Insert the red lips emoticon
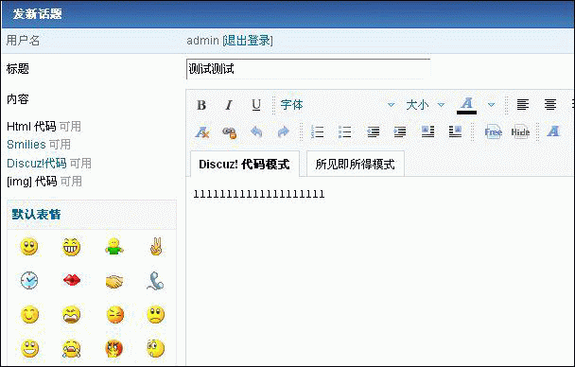 tap(72, 281)
